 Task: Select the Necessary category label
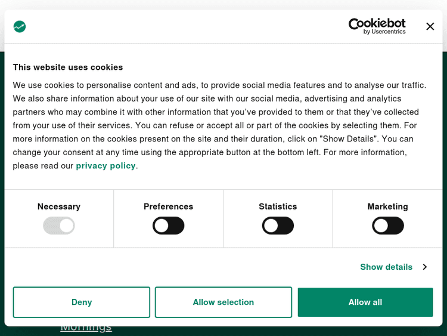pyautogui.click(x=58, y=206)
